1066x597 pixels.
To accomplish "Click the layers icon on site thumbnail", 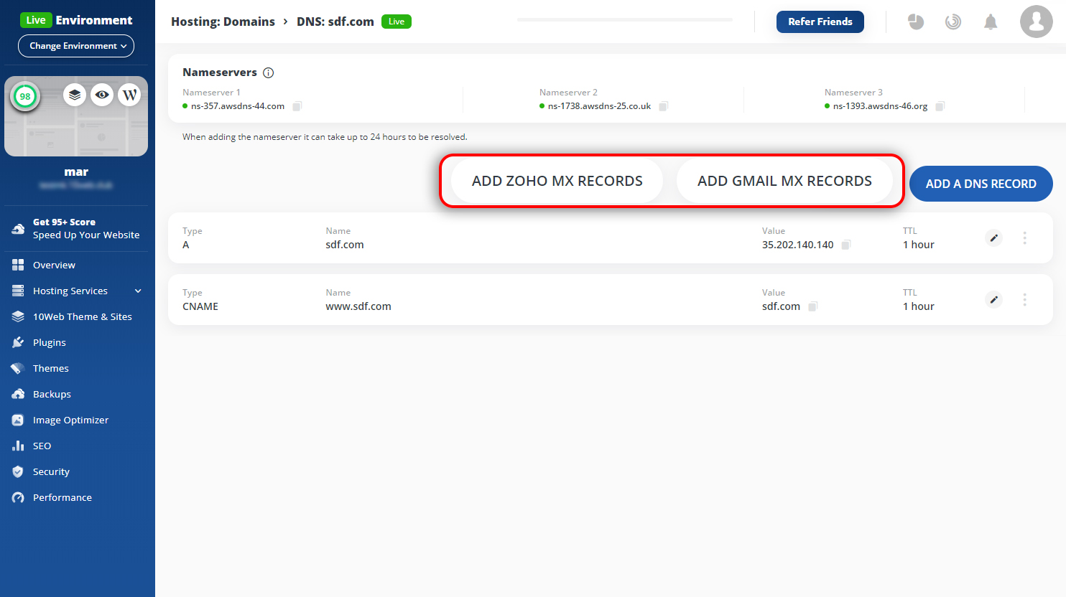I will 75,95.
